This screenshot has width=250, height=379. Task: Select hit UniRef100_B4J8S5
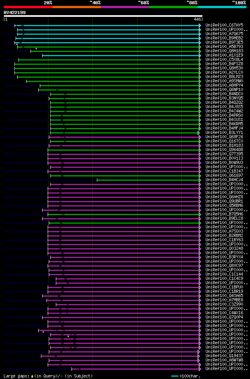(224, 107)
